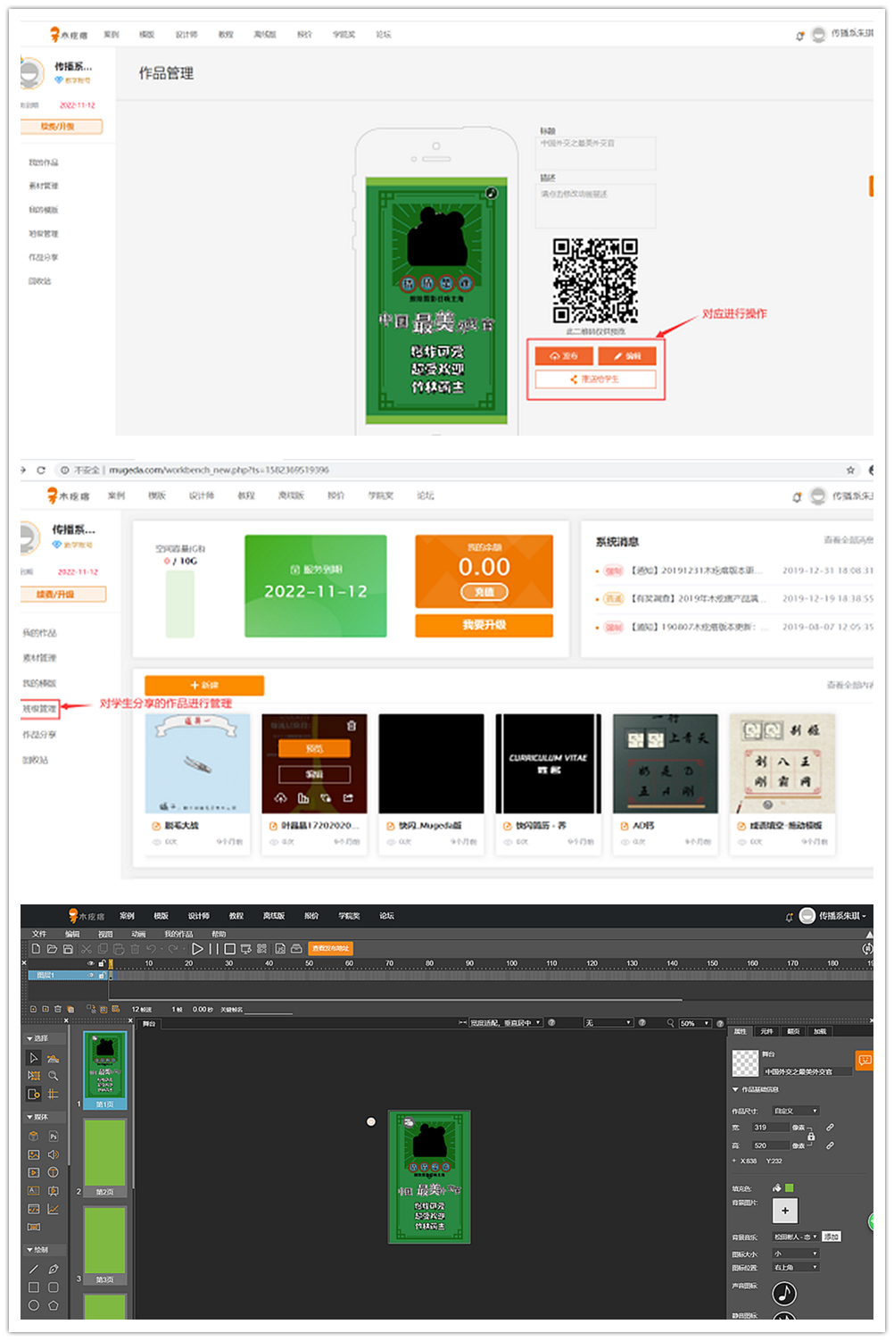
Task: Switch to the 加载 tab in properties panel
Action: click(x=820, y=1031)
